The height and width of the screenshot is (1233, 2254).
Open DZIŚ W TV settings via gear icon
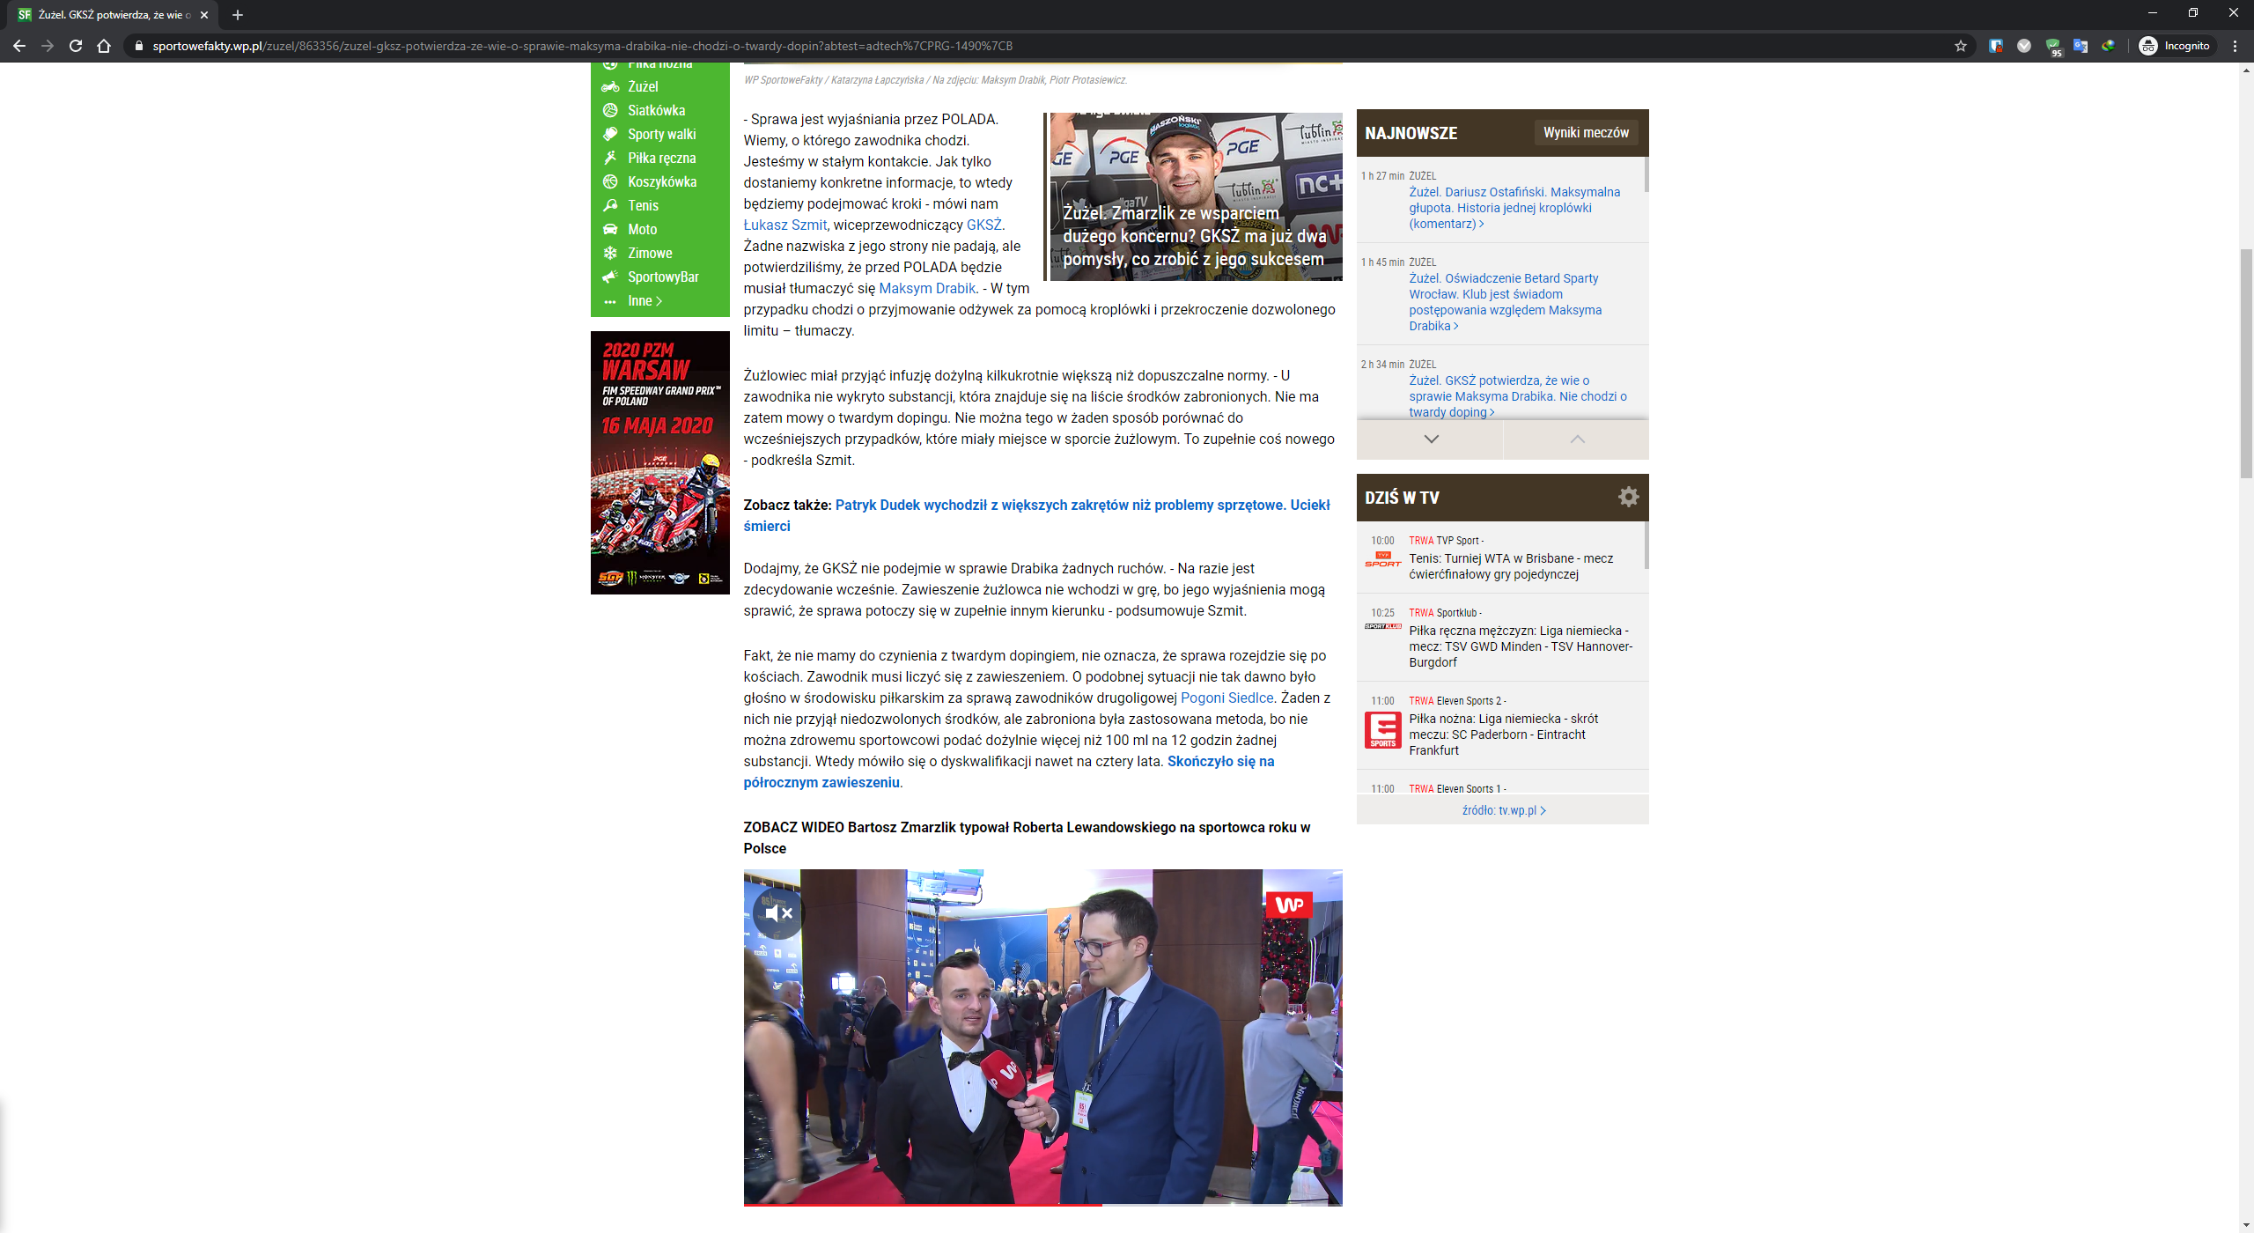1628,498
